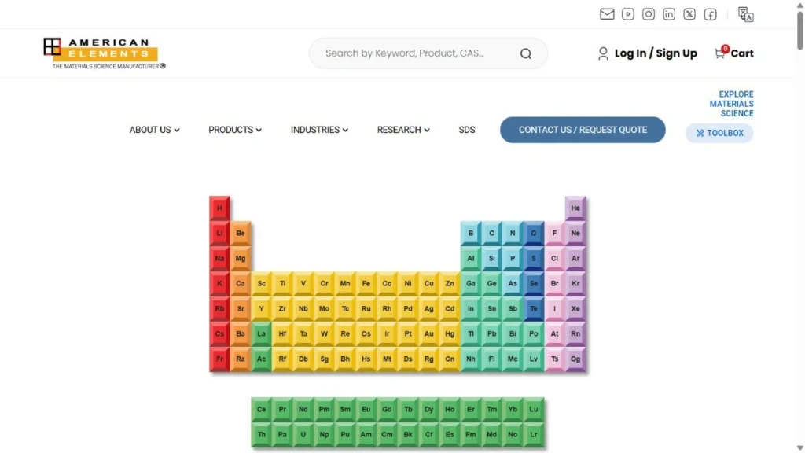Screen dimensions: 805x453
Task: Select the Europium (Eu) element tile
Action: [x=366, y=409]
